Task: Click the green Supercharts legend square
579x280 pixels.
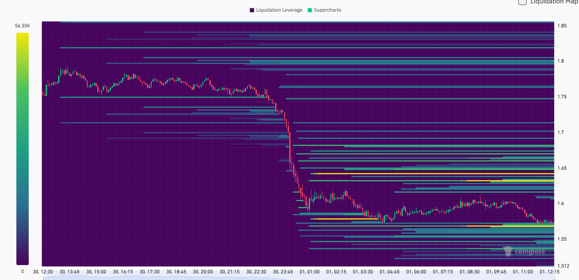Action: tap(310, 10)
